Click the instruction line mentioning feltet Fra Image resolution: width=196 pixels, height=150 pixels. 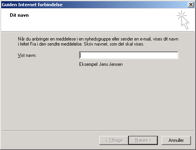pyautogui.click(x=81, y=44)
